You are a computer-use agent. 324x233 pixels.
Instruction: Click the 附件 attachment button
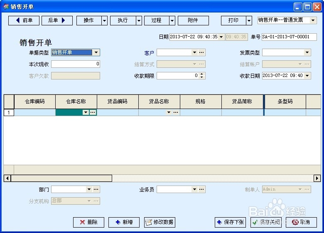(193, 20)
